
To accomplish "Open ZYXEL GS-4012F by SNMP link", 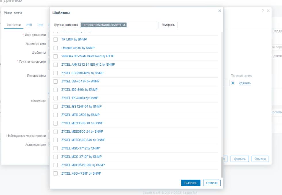I will click(x=80, y=81).
